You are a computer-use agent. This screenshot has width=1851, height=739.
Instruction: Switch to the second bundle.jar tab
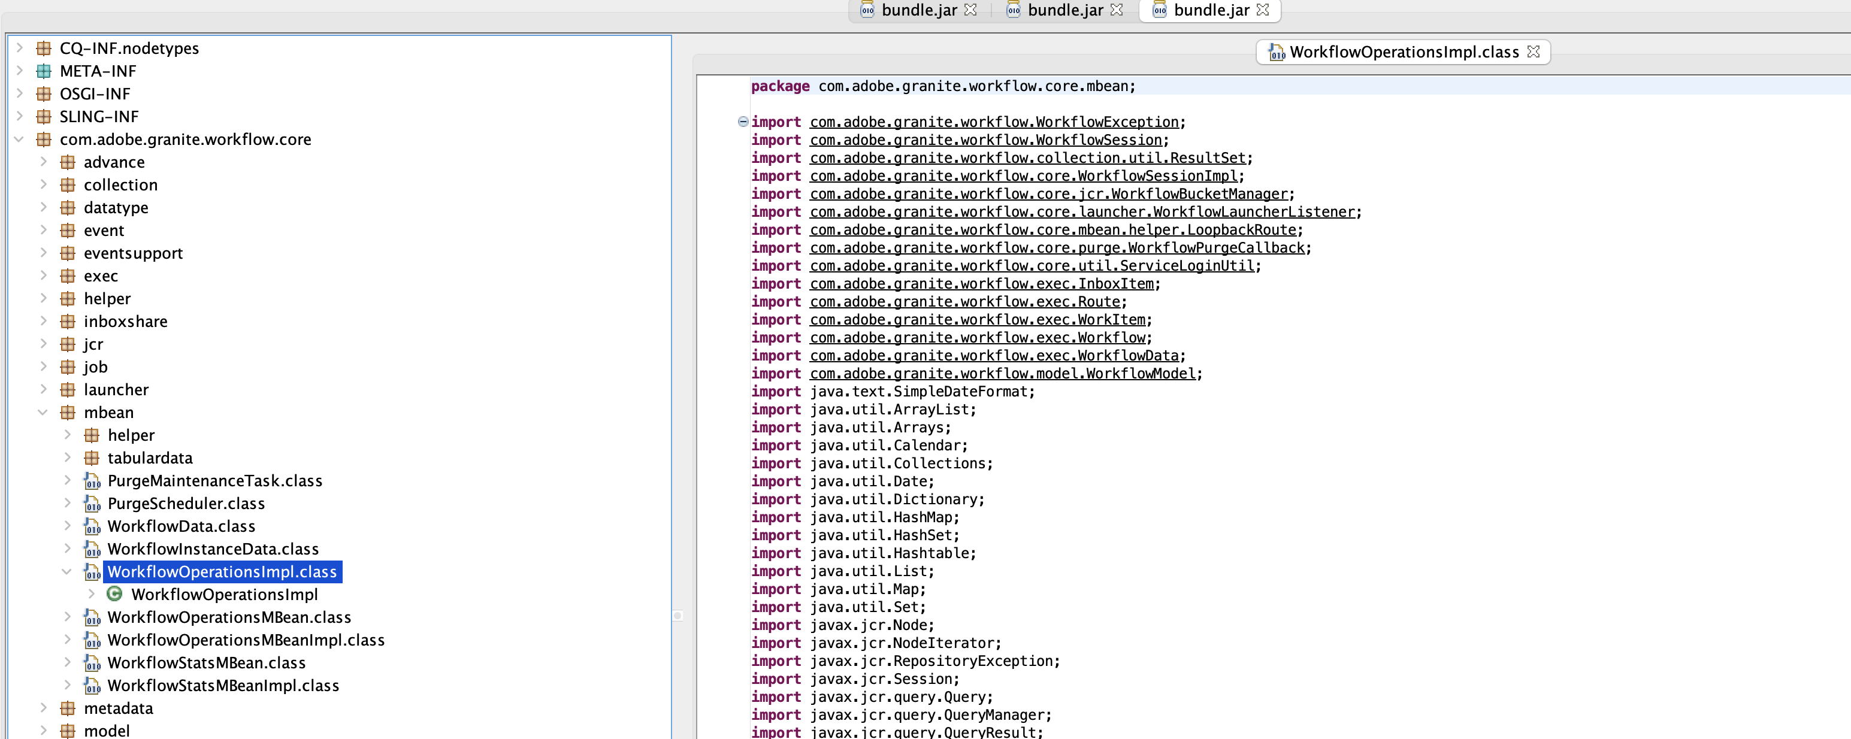click(1063, 10)
